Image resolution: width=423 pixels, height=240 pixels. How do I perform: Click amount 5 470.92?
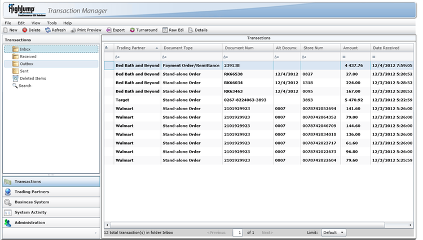pyautogui.click(x=354, y=100)
